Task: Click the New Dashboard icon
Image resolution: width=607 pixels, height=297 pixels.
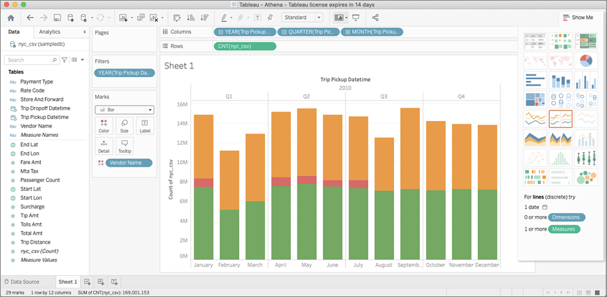Action: [x=101, y=282]
